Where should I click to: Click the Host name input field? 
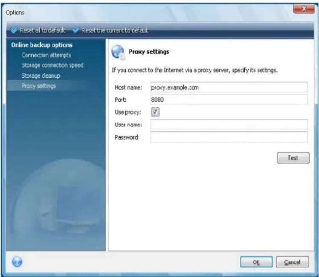coord(229,88)
